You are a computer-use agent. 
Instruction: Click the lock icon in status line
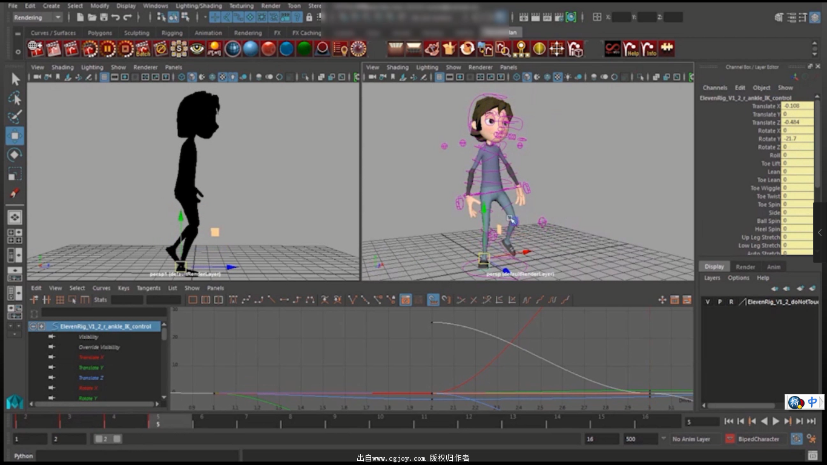pyautogui.click(x=309, y=18)
